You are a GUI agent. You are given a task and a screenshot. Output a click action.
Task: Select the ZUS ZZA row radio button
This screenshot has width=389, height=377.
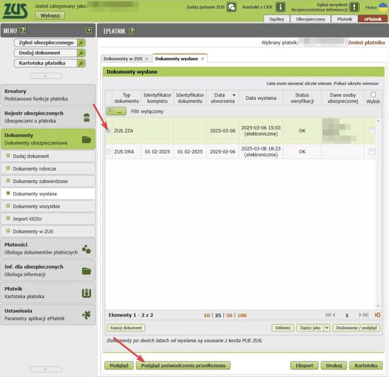pos(108,131)
